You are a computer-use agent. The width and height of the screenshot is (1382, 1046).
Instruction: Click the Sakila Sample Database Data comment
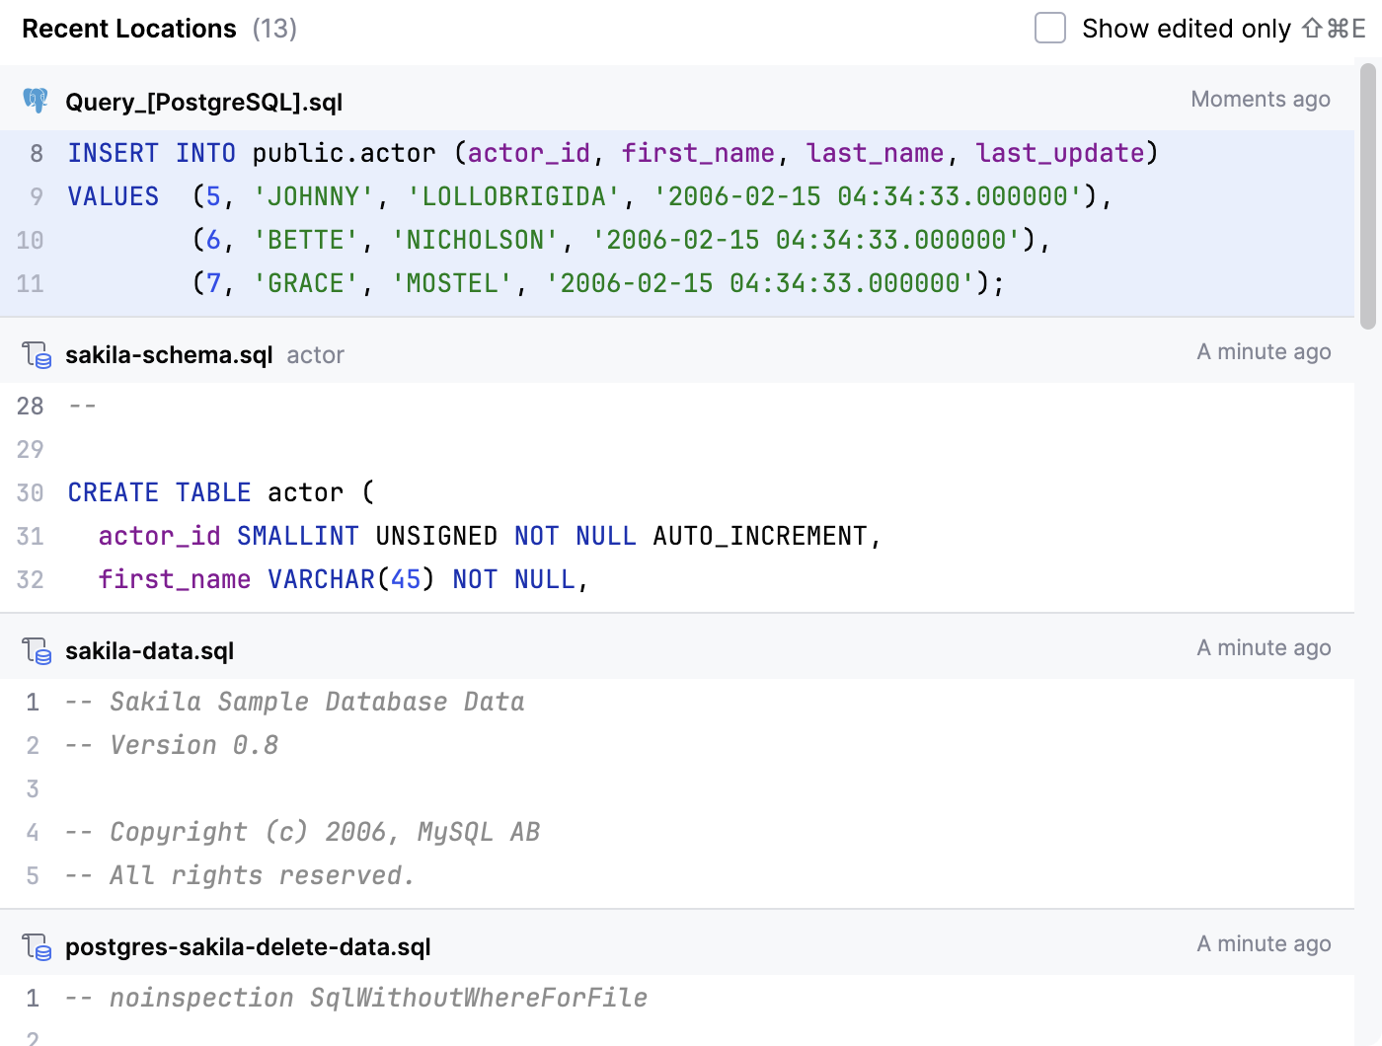(x=294, y=702)
